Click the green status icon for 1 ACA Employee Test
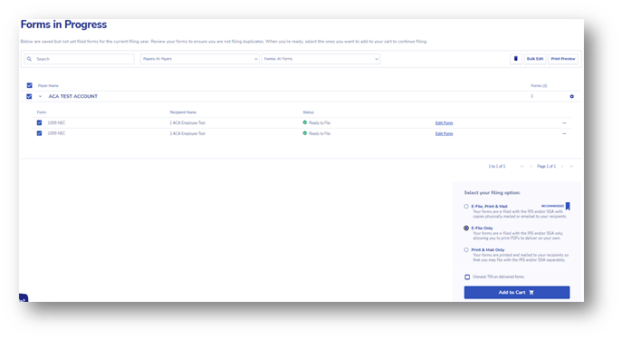Viewport: 622px width, 340px height. pyautogui.click(x=304, y=122)
